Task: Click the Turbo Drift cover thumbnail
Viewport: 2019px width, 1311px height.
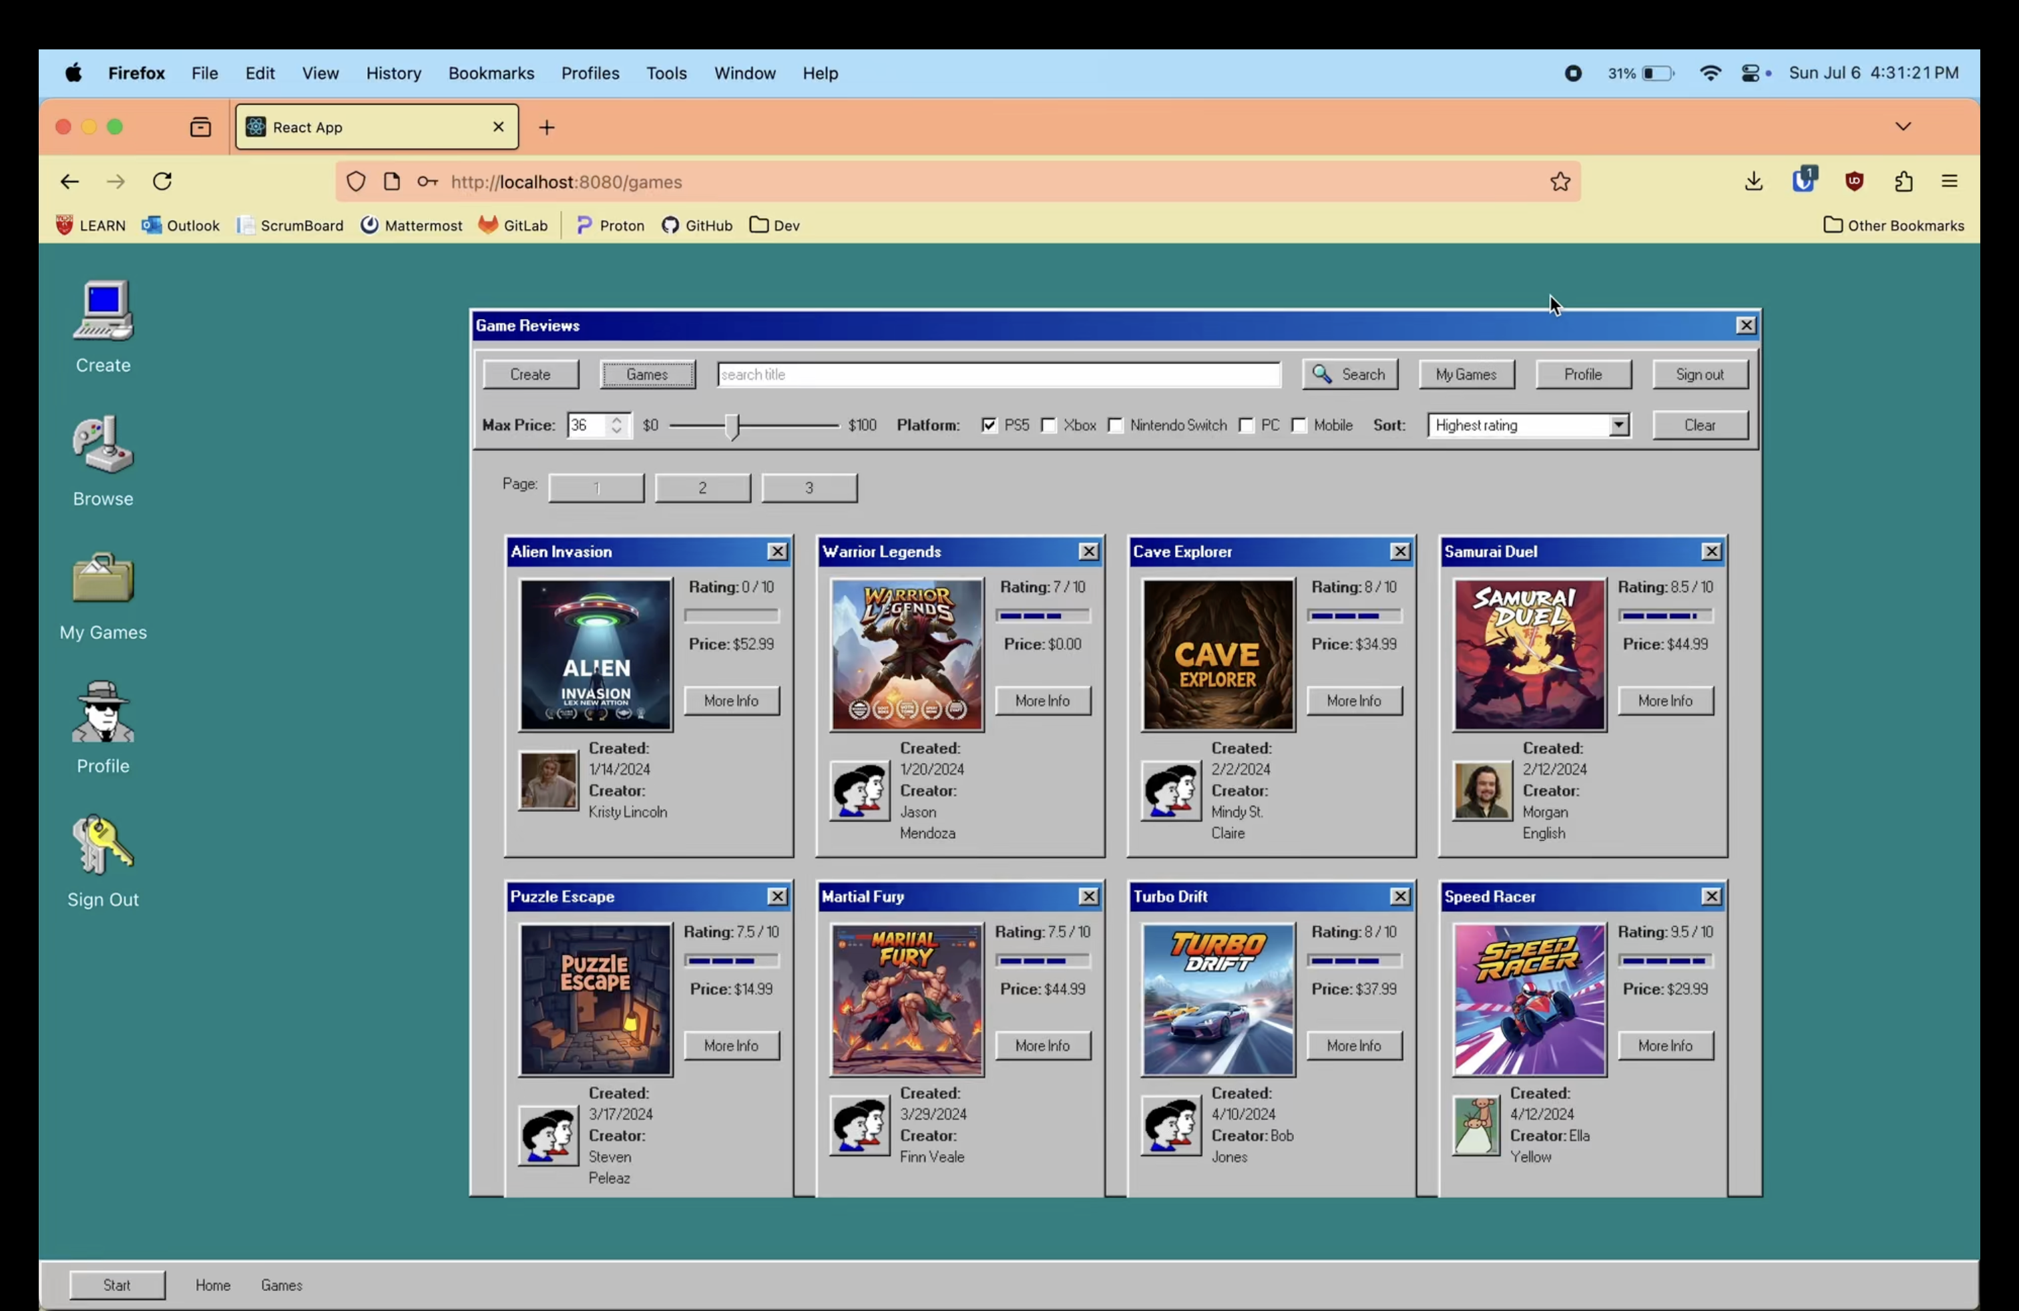Action: tap(1217, 999)
